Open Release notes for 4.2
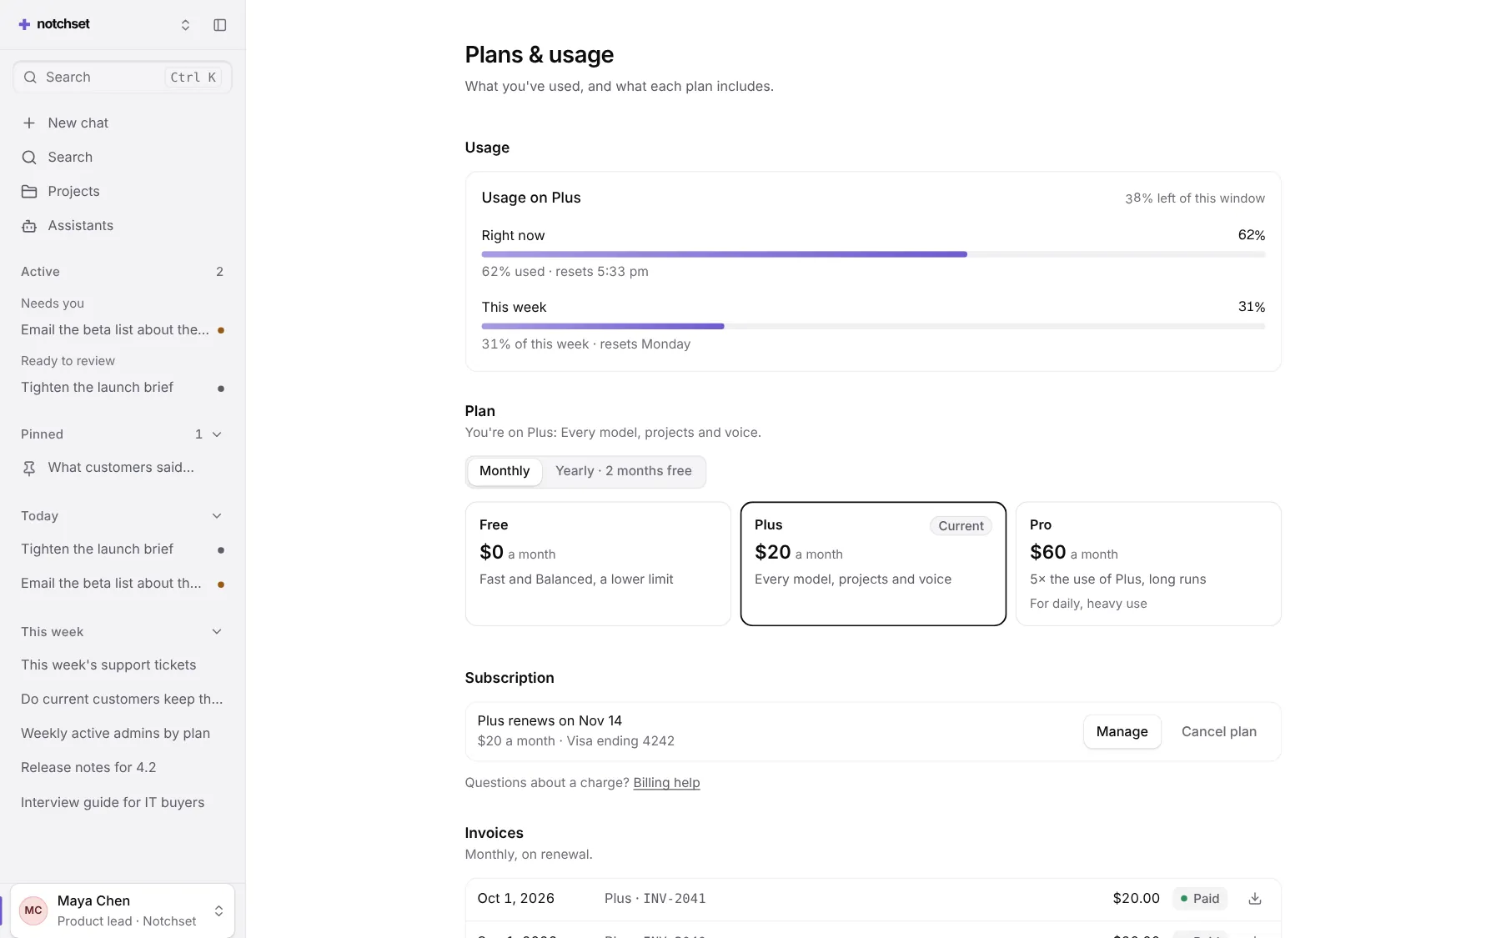Image resolution: width=1501 pixels, height=938 pixels. 123,768
